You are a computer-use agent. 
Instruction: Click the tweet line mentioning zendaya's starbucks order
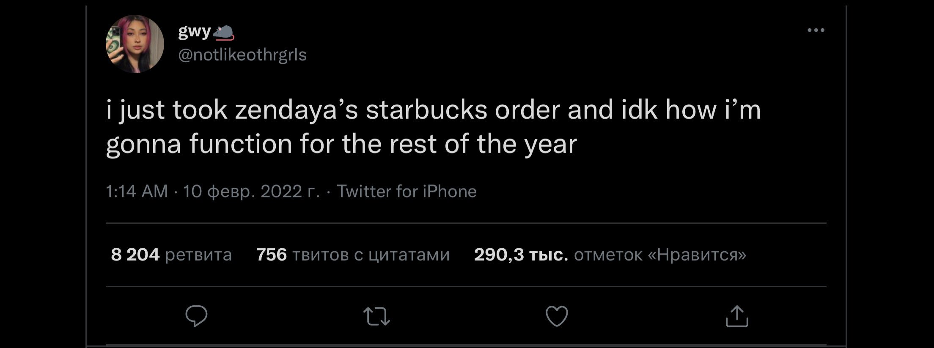(433, 110)
